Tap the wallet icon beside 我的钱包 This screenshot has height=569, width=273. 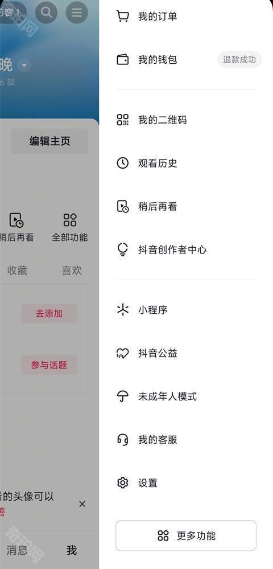click(122, 59)
